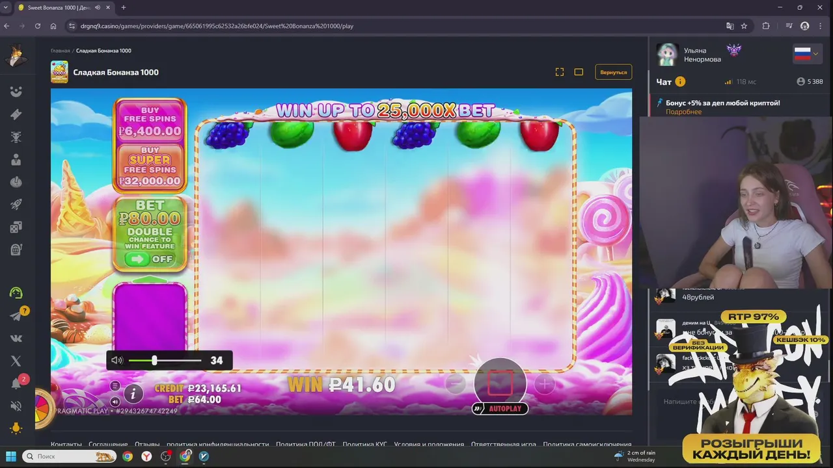Open the dice games sidebar icon
This screenshot has width=833, height=468.
pos(16,227)
